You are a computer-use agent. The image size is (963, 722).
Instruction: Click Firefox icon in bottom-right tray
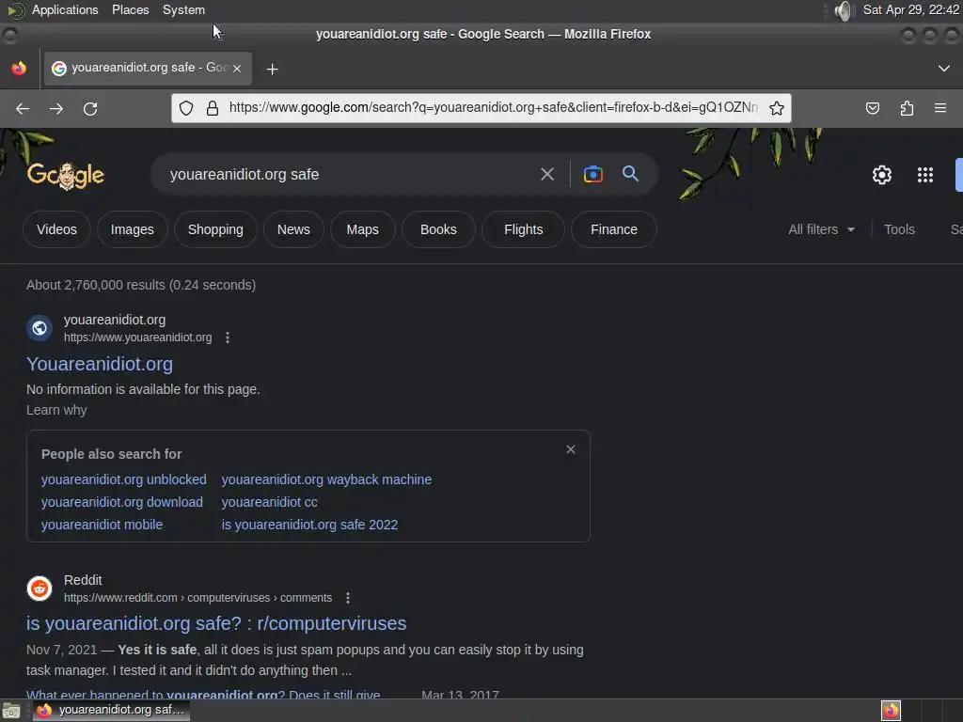[891, 711]
